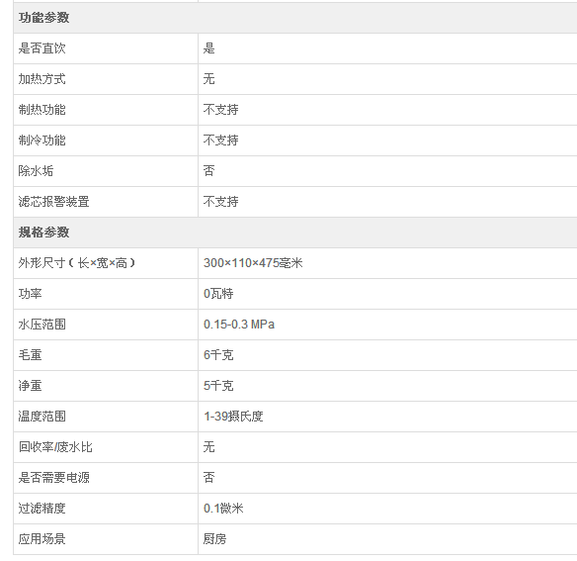The height and width of the screenshot is (561, 577).
Task: Click the 回收率/废水比 row label
Action: point(55,447)
